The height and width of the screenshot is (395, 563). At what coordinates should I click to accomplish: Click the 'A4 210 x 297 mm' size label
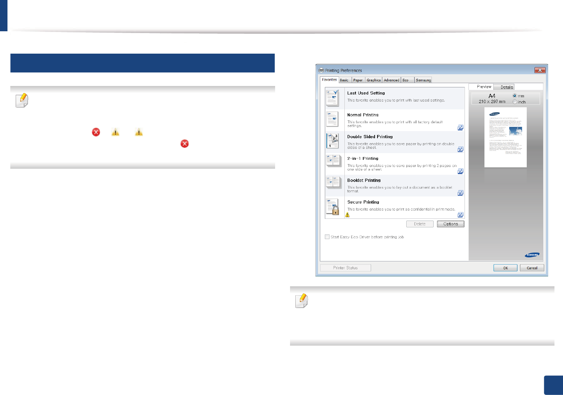[x=492, y=99]
